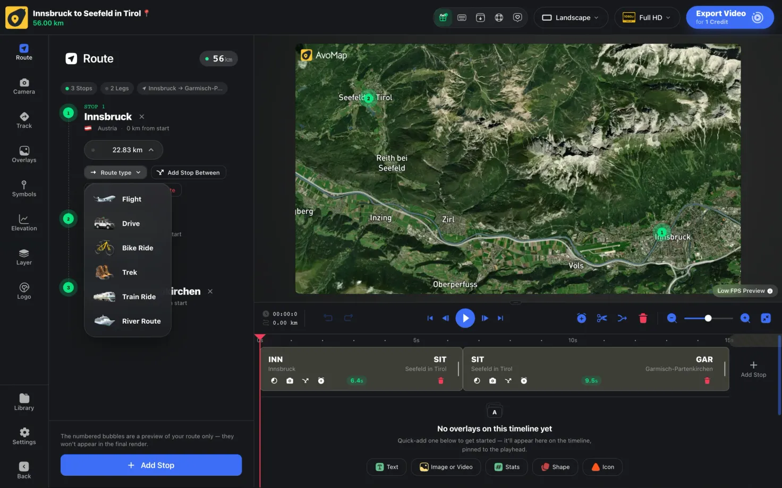Quick-add a Stats overlay
Image resolution: width=782 pixels, height=488 pixels.
(507, 467)
